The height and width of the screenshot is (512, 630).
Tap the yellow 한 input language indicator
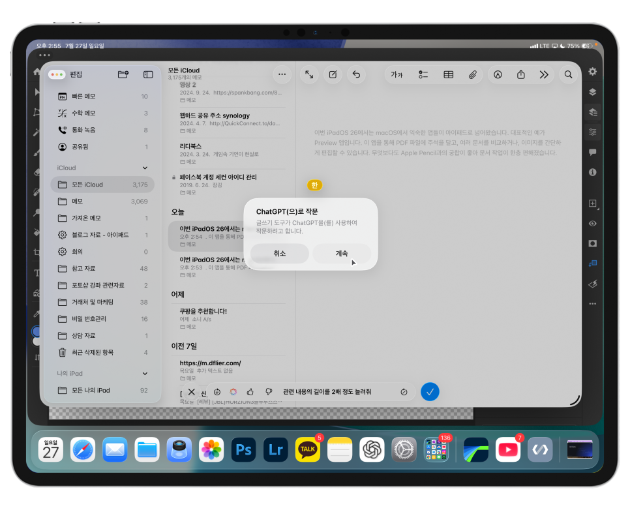coord(314,185)
